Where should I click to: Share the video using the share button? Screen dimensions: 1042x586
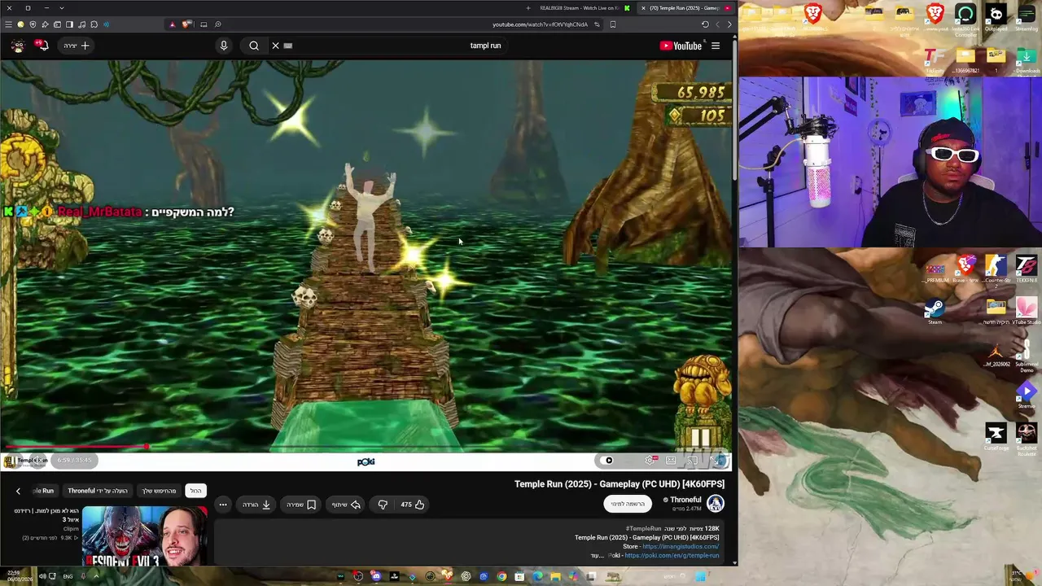(x=346, y=505)
